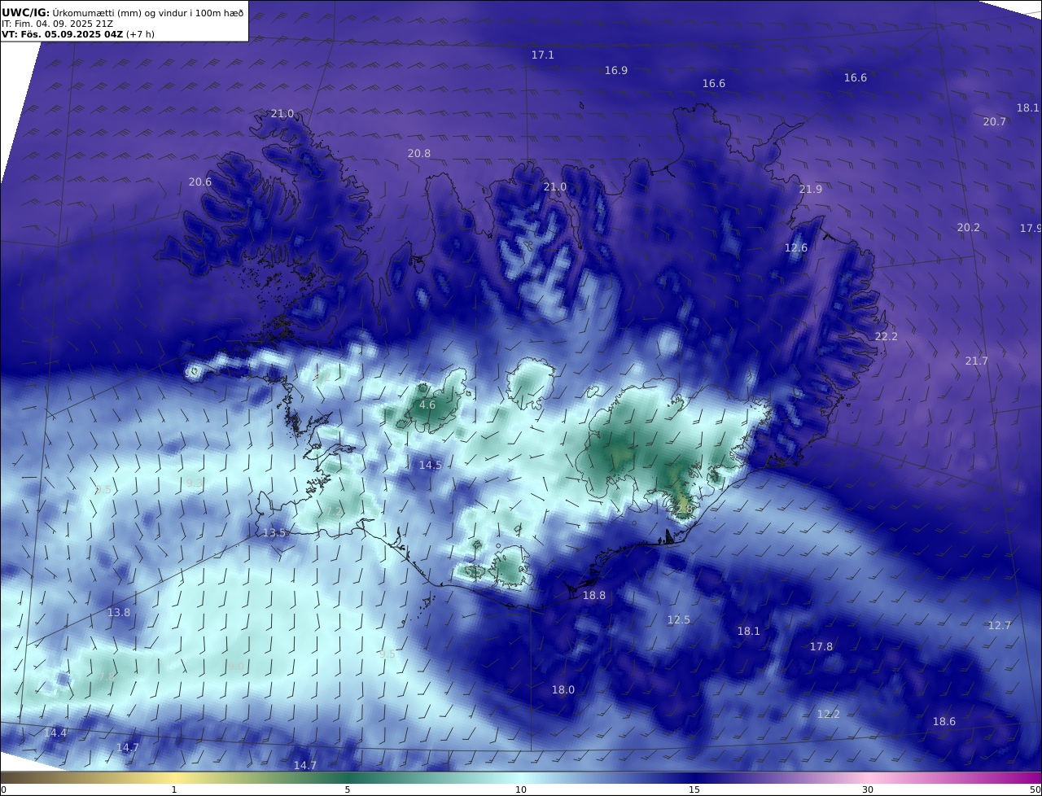1042x796 pixels.
Task: Click the 13.5 value label
Action: click(274, 533)
